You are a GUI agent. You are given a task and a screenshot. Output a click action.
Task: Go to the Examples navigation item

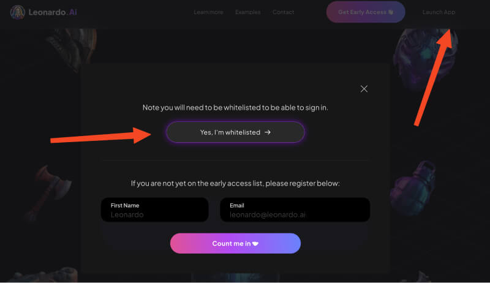(x=247, y=12)
